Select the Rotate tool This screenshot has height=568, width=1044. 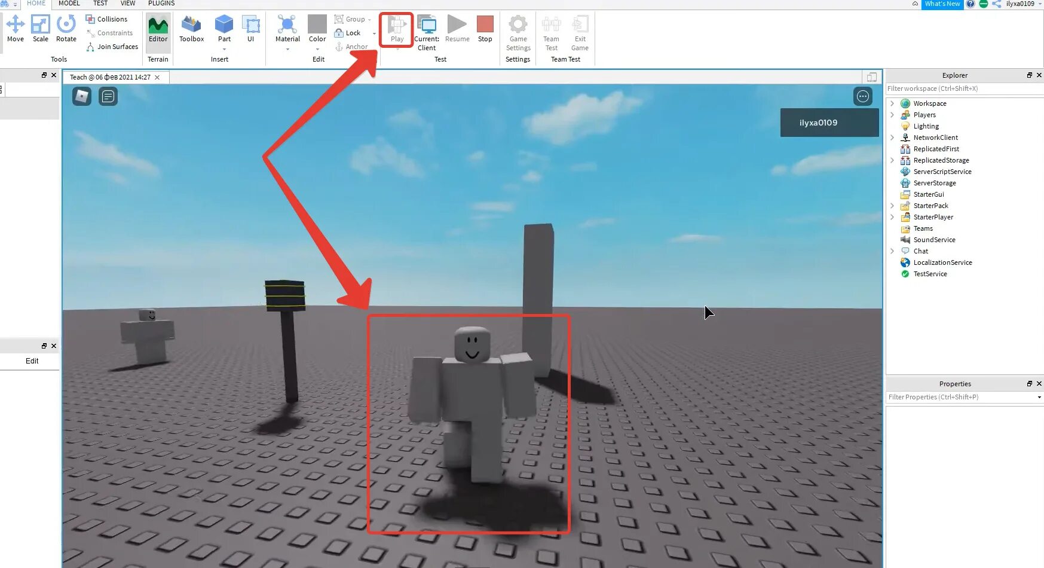tap(66, 28)
